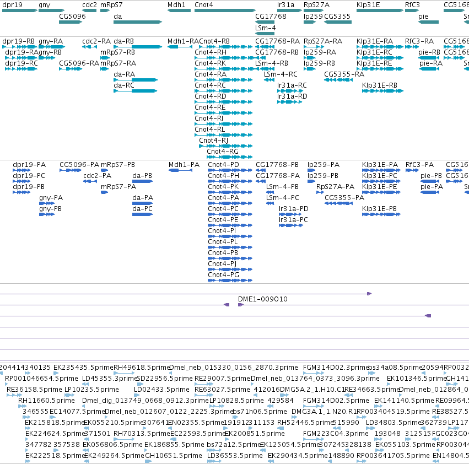Select the lp259 gene arrow

[310, 22]
